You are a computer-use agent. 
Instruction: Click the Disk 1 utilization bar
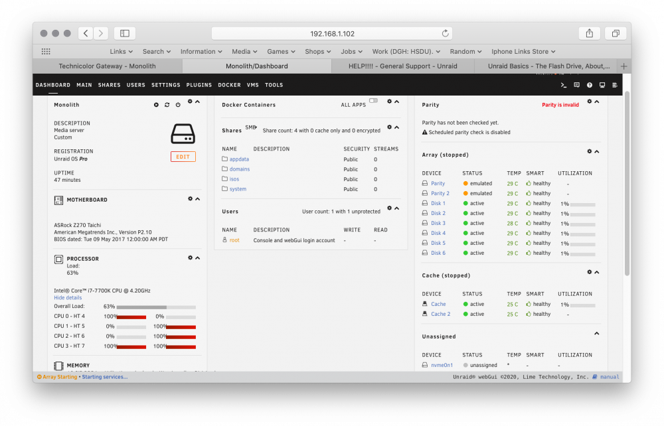(x=583, y=204)
